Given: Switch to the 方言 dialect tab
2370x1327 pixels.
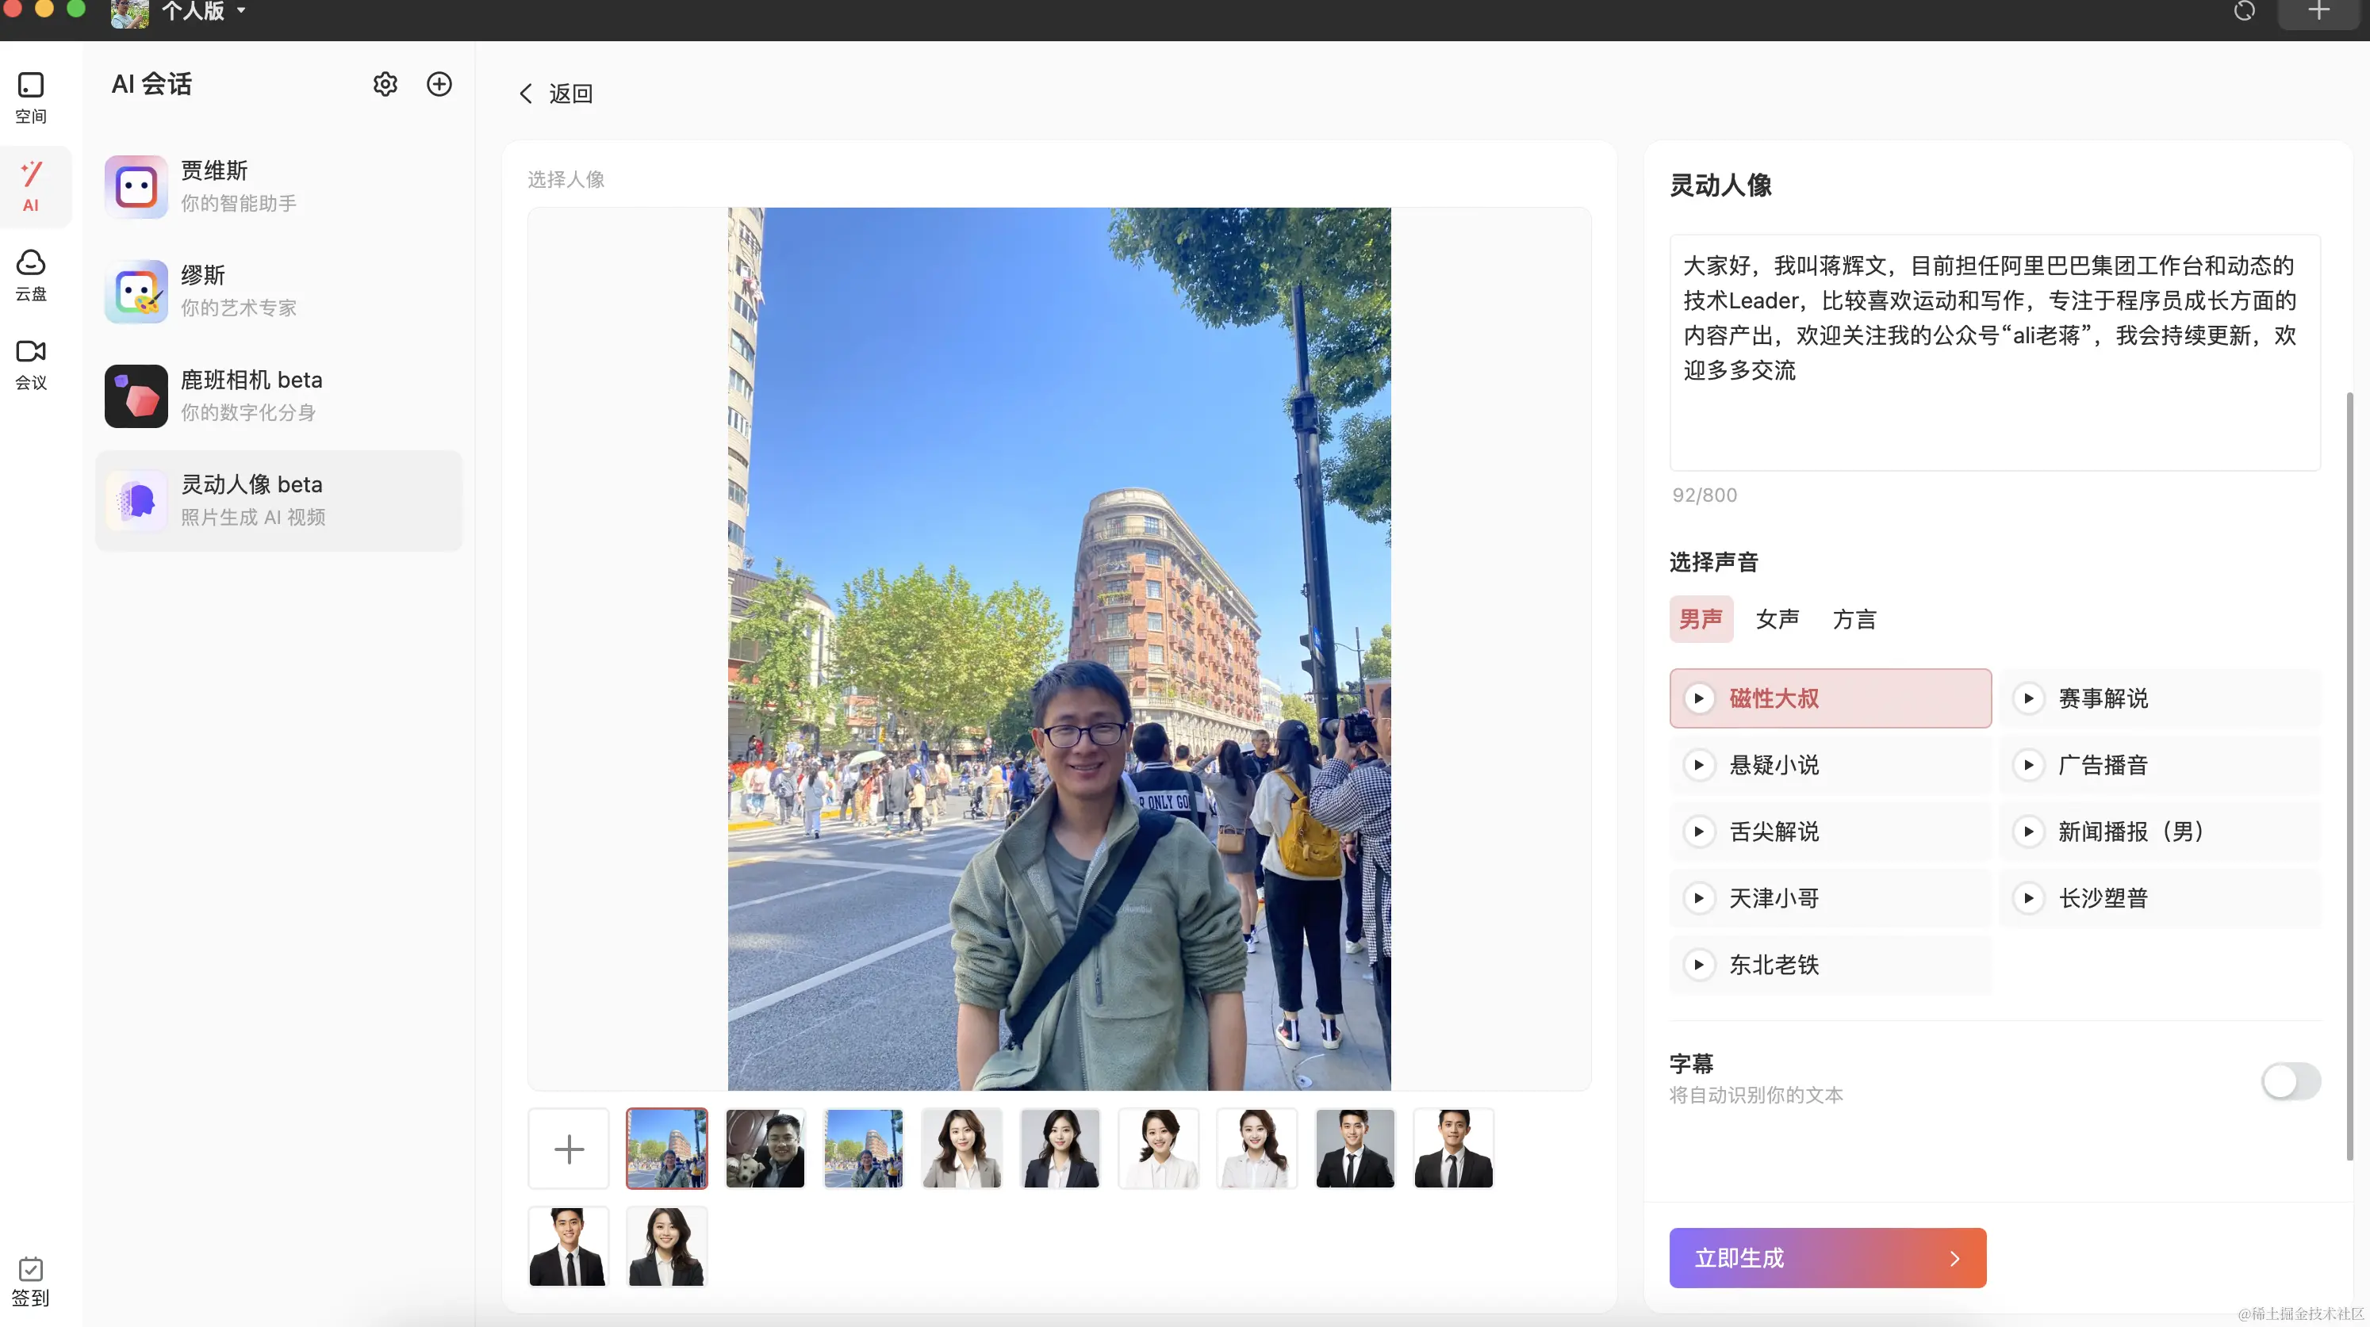Looking at the screenshot, I should [x=1853, y=619].
